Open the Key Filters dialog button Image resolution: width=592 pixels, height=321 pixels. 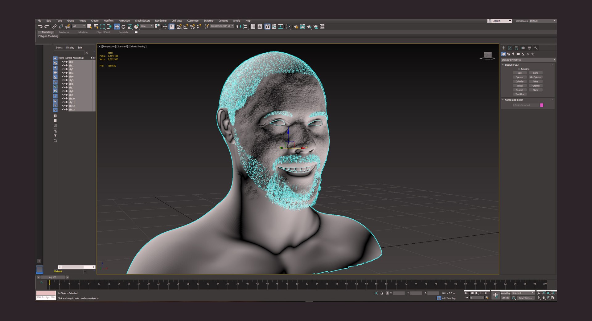tap(525, 298)
